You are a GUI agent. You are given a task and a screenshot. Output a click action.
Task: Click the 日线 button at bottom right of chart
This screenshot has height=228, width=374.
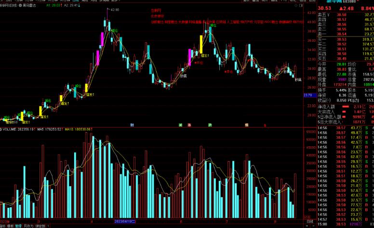310,221
